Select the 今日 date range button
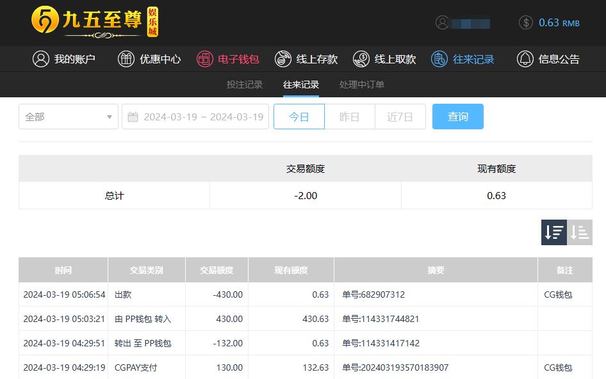606x379 pixels. click(299, 117)
